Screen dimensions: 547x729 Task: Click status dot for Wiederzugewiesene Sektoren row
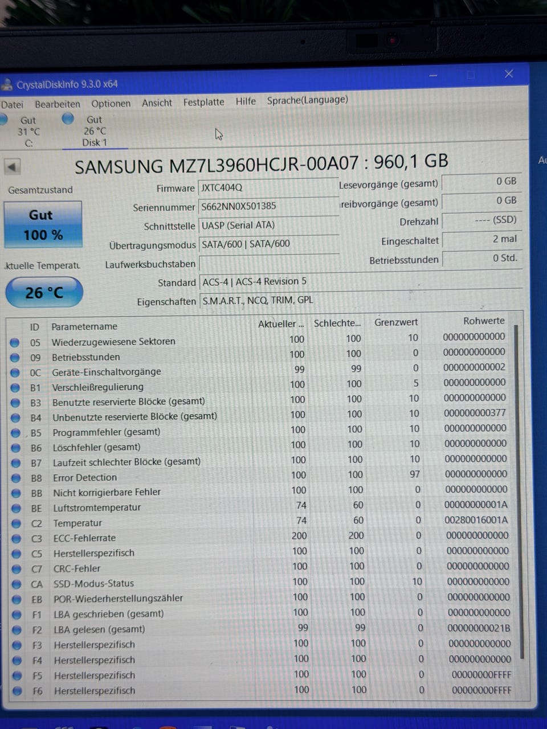pyautogui.click(x=15, y=342)
